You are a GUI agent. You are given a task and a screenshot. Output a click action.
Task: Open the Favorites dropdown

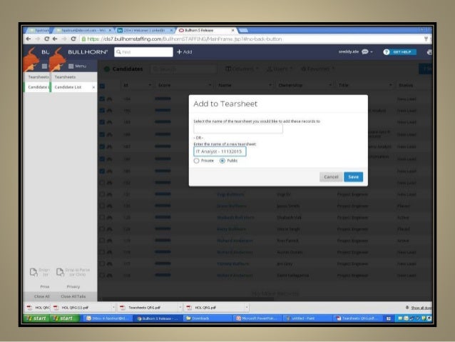tap(318, 69)
